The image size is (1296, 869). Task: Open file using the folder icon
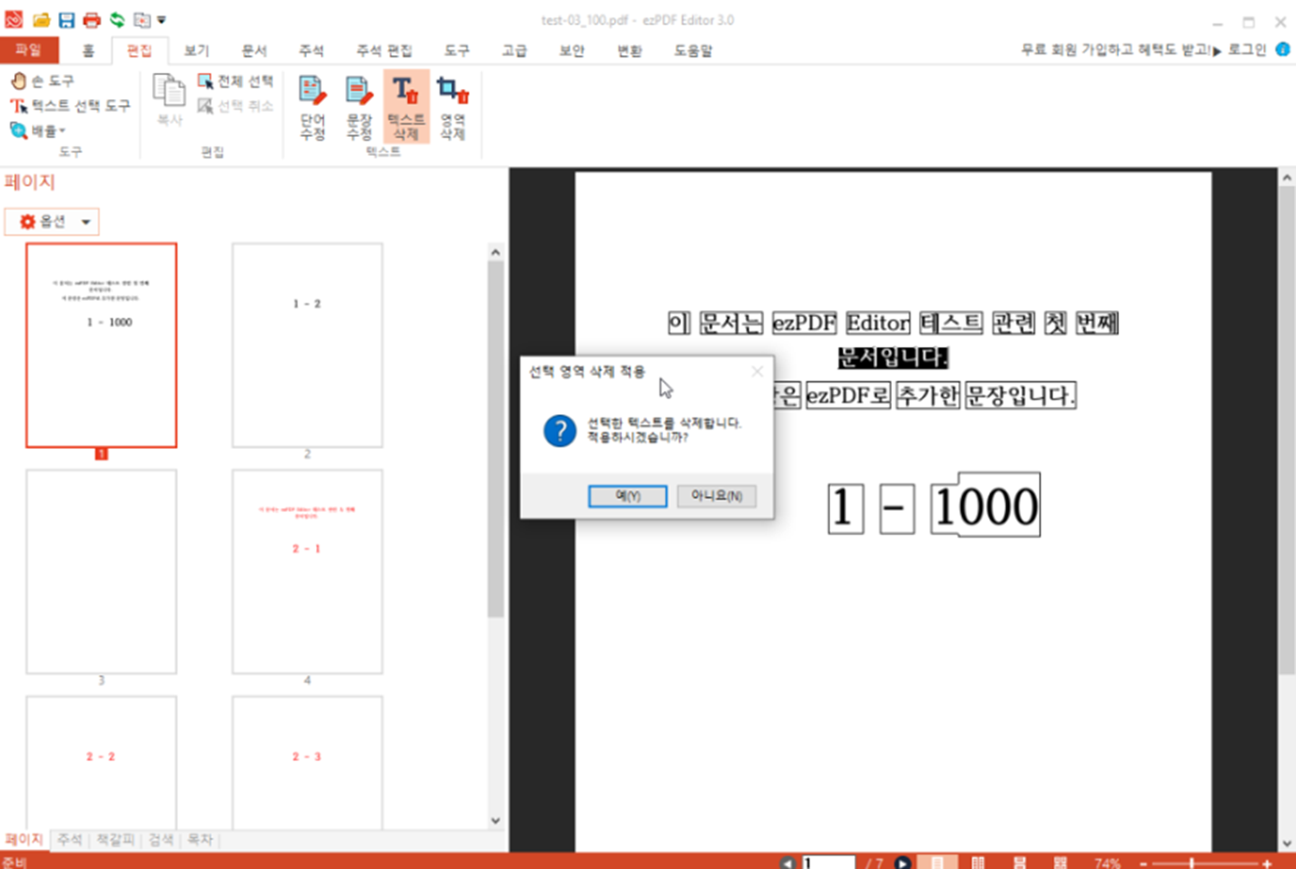(41, 20)
